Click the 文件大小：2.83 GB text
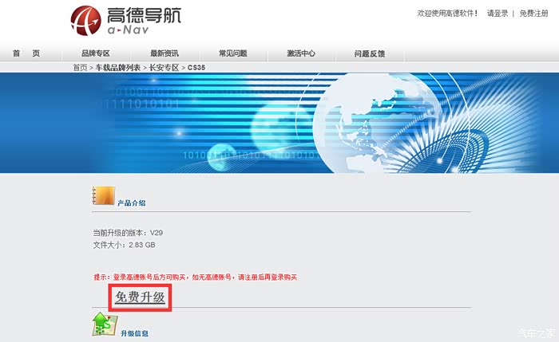Screen dimensions: 559x342 tap(124, 245)
